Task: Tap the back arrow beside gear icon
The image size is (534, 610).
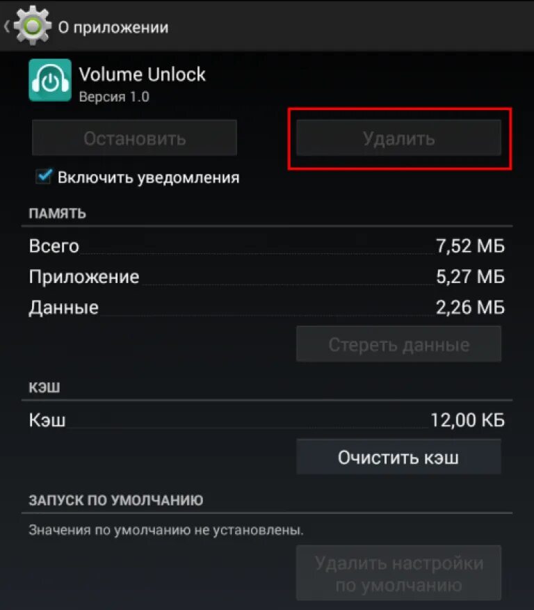Action: [x=7, y=26]
